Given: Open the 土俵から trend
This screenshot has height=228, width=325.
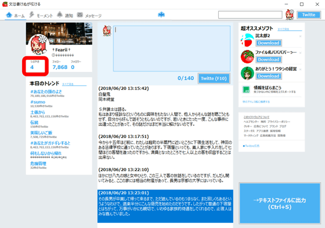Looking at the screenshot, I should tap(38, 113).
